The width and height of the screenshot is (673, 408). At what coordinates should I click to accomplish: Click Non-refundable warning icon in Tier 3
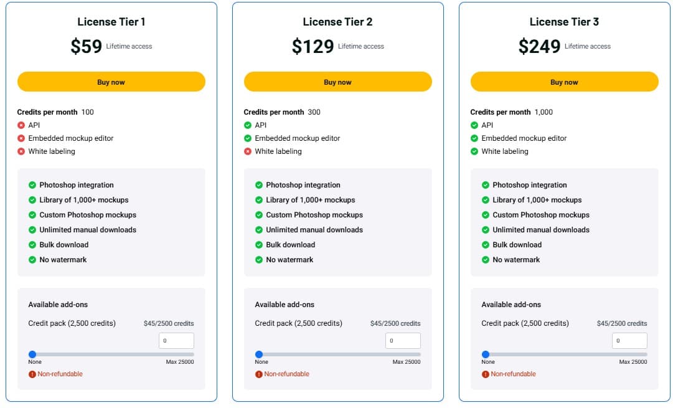(486, 374)
